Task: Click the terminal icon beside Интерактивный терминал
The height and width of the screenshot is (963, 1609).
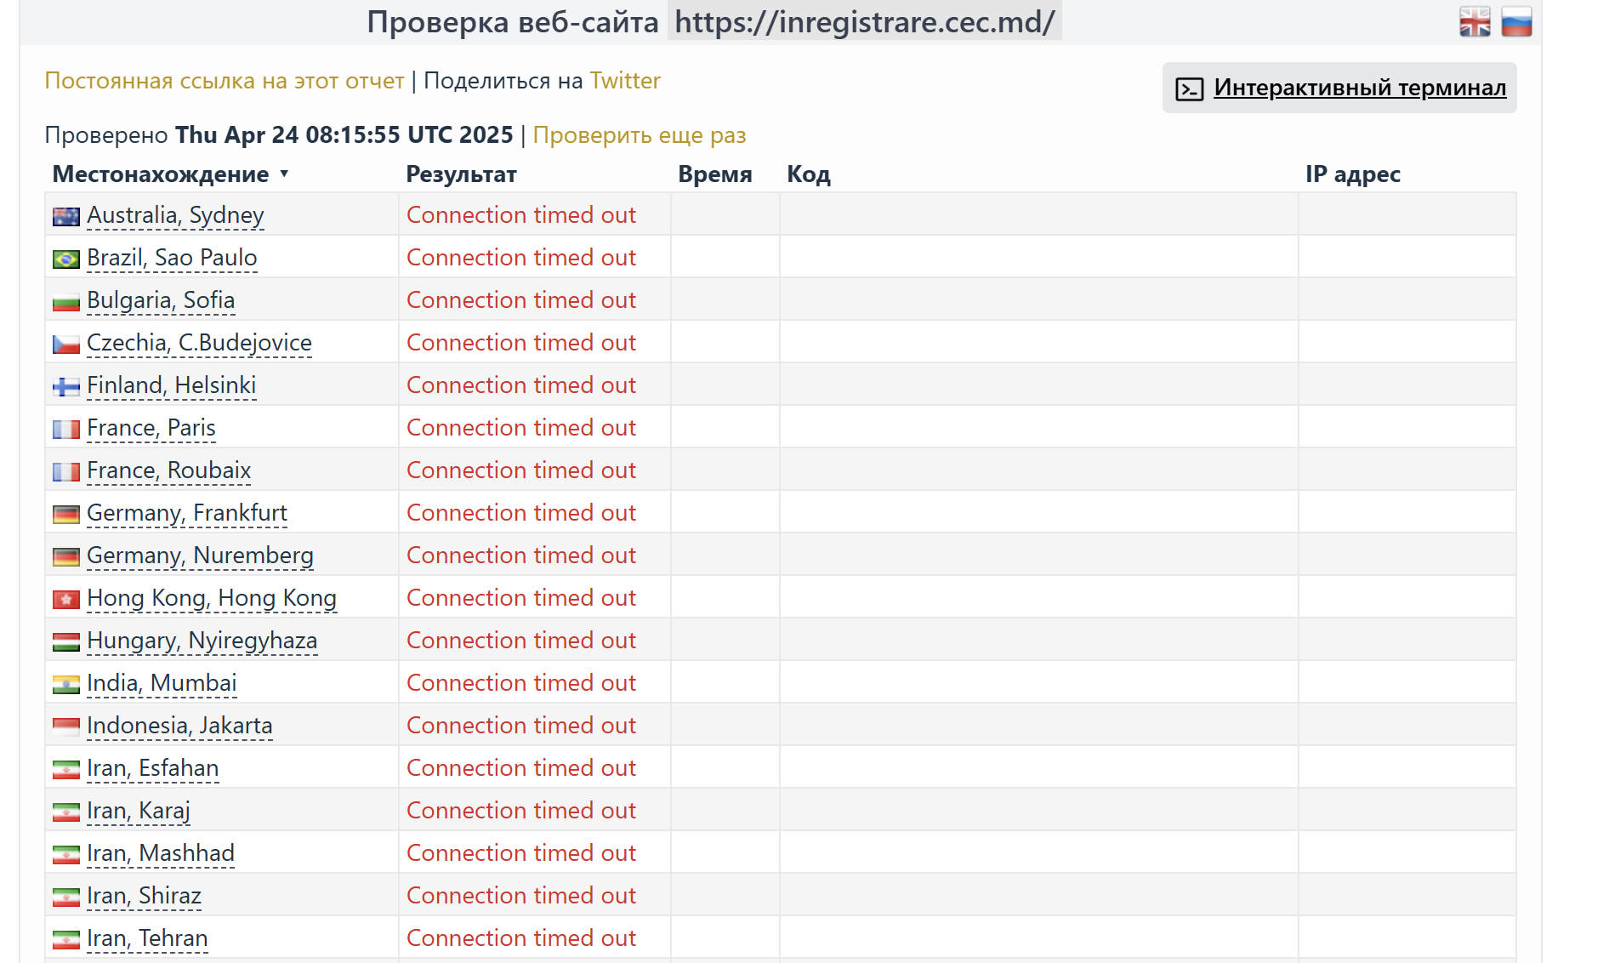Action: [x=1189, y=88]
